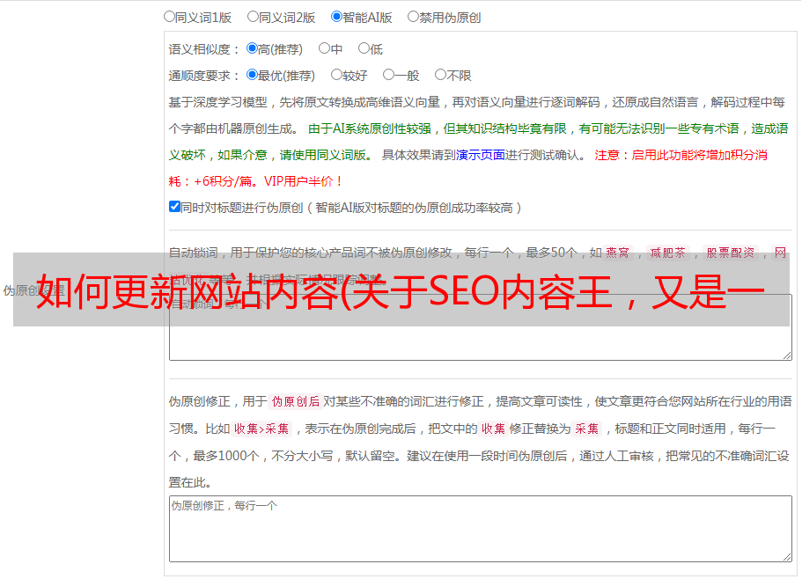The width and height of the screenshot is (802, 579).
Task: Set 语义相似度 to 低
Action: [364, 48]
